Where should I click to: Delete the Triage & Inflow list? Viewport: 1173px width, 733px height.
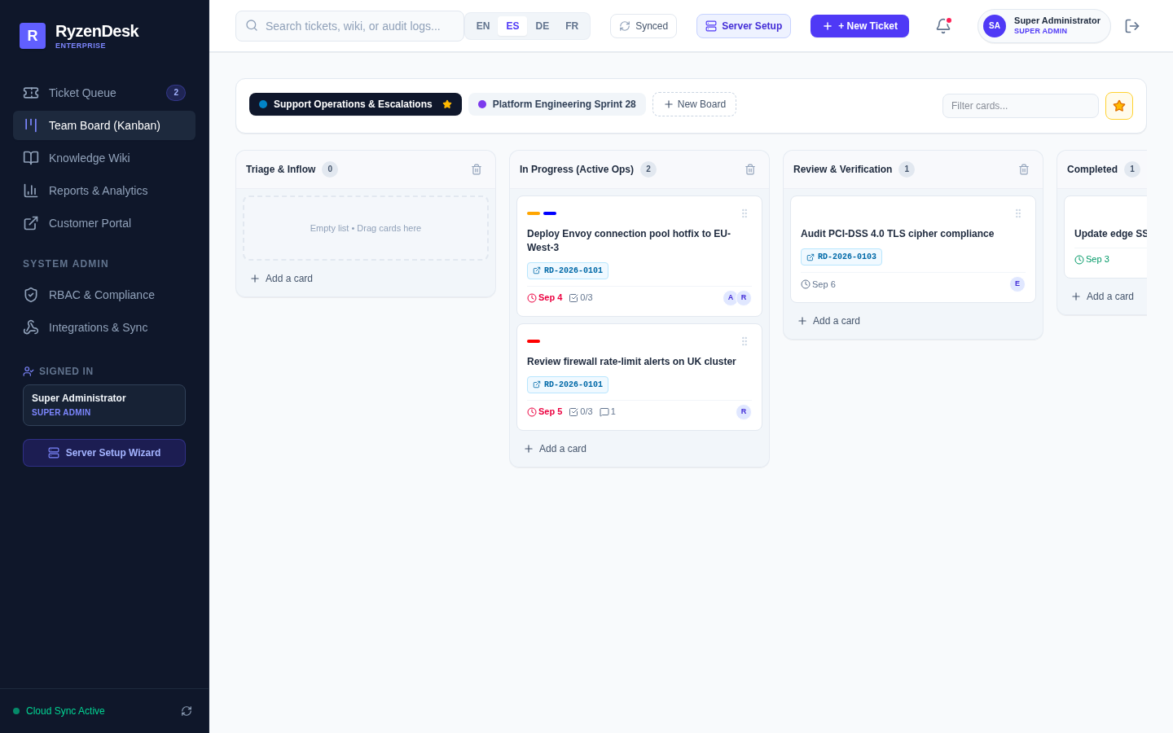point(477,169)
